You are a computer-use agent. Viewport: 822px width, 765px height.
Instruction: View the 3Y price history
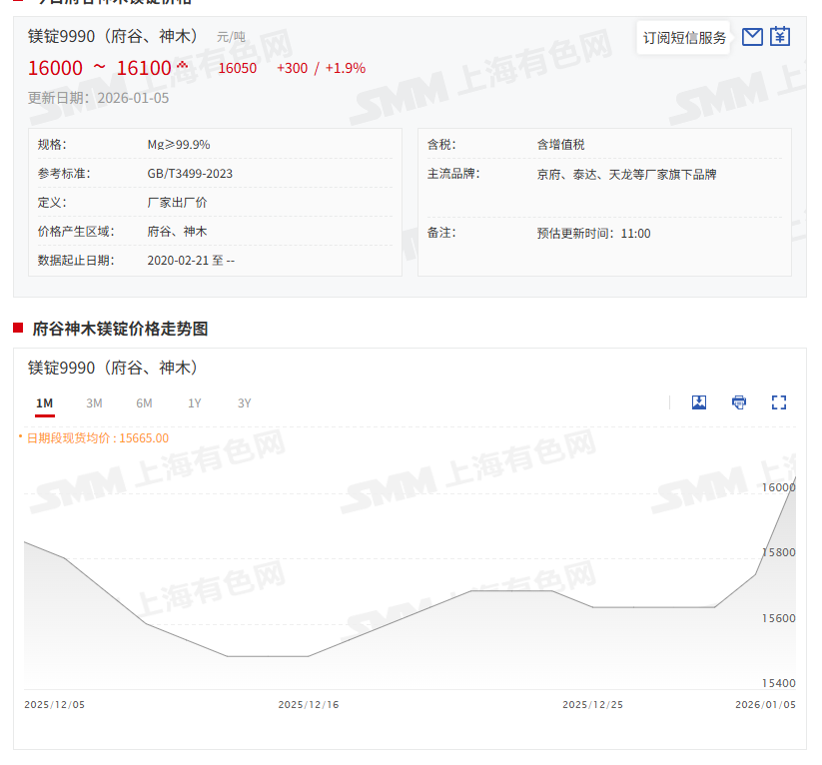pos(245,403)
